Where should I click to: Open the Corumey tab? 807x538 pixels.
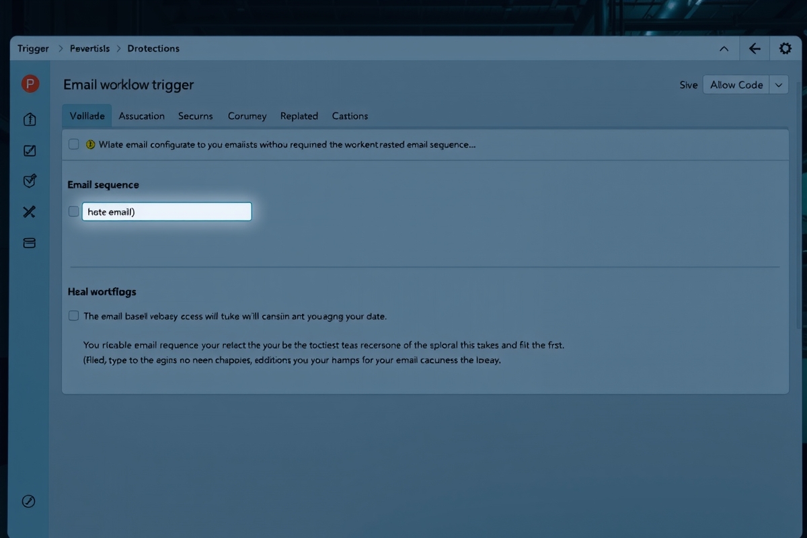[x=247, y=116]
